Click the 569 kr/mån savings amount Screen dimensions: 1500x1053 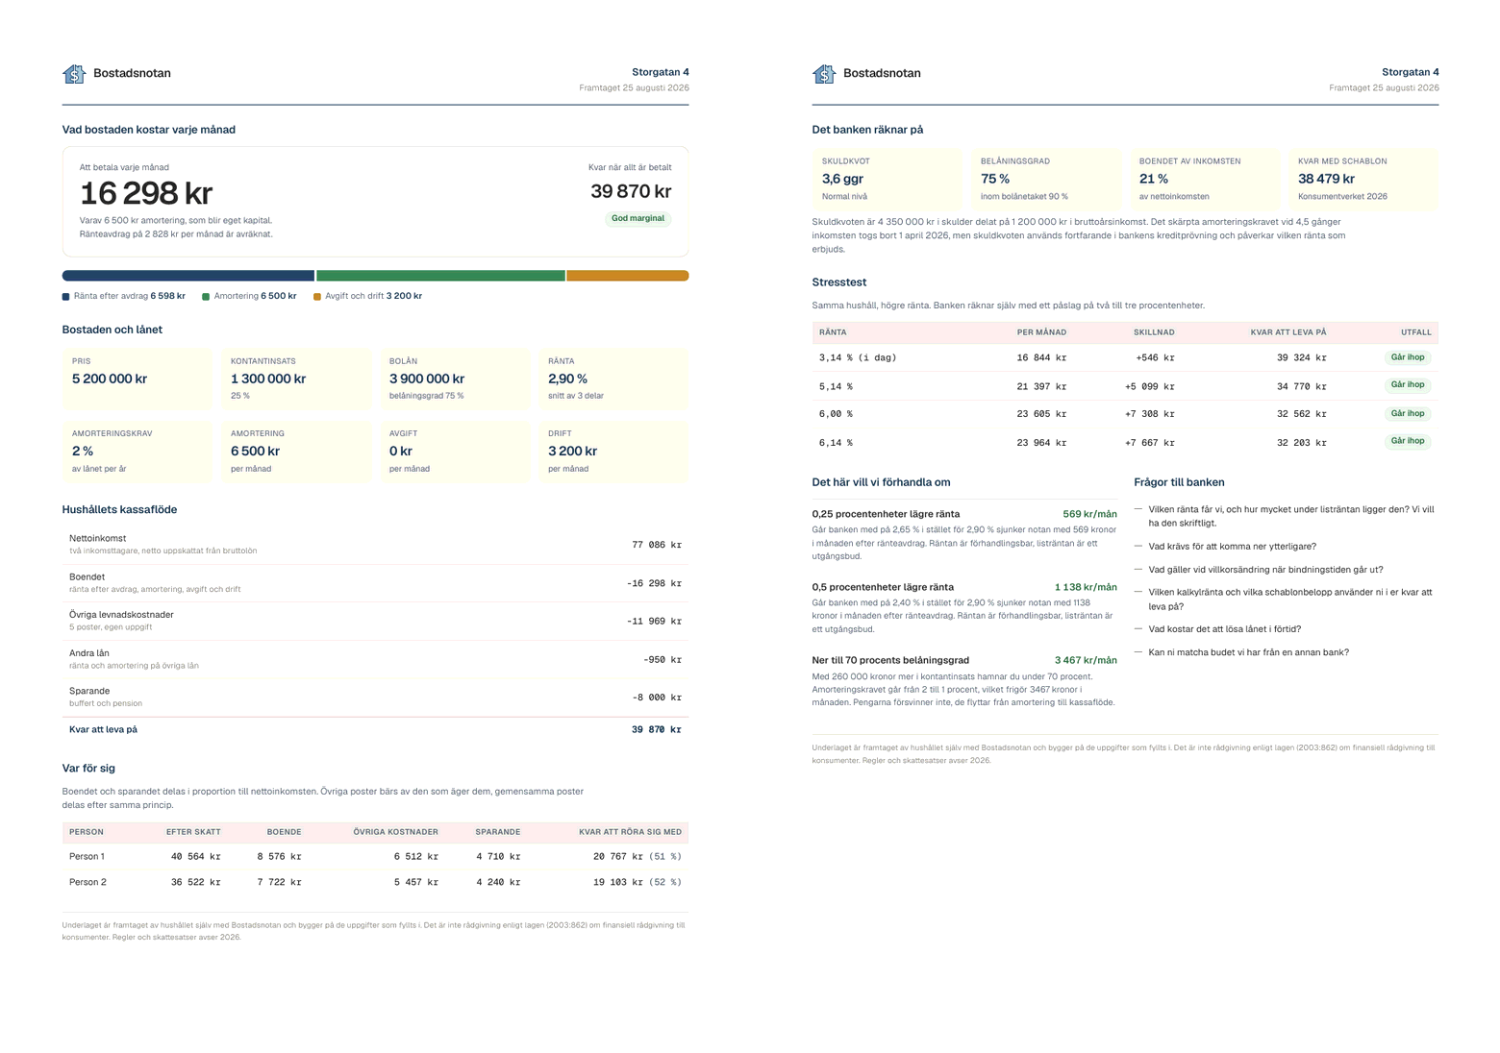click(x=1089, y=514)
